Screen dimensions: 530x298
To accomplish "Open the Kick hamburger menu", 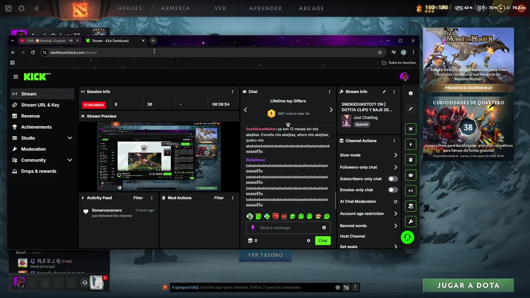I will pyautogui.click(x=16, y=77).
